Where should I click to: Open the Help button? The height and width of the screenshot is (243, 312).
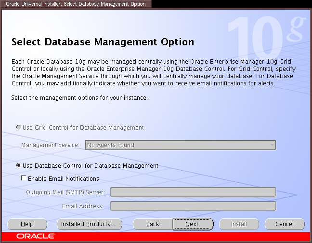[x=27, y=224]
